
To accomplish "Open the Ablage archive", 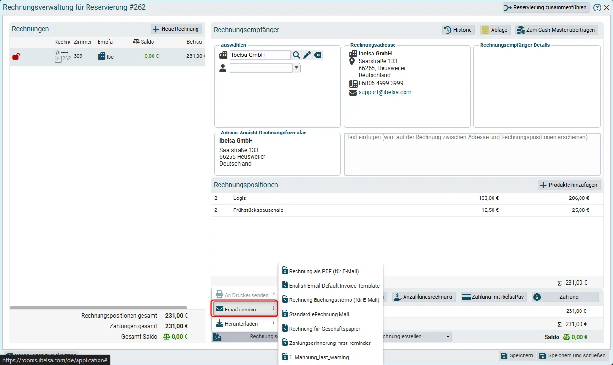I will (x=495, y=30).
